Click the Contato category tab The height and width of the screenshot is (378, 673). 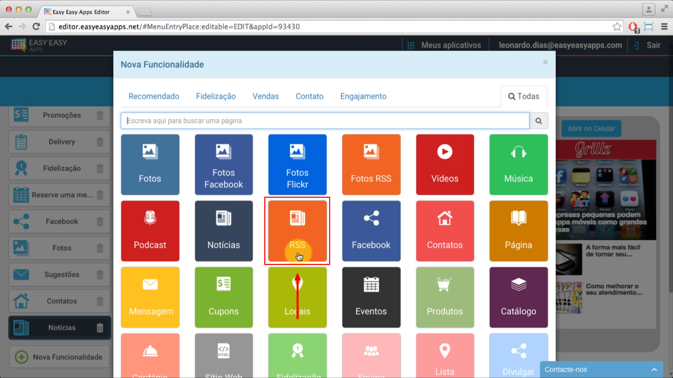point(310,96)
